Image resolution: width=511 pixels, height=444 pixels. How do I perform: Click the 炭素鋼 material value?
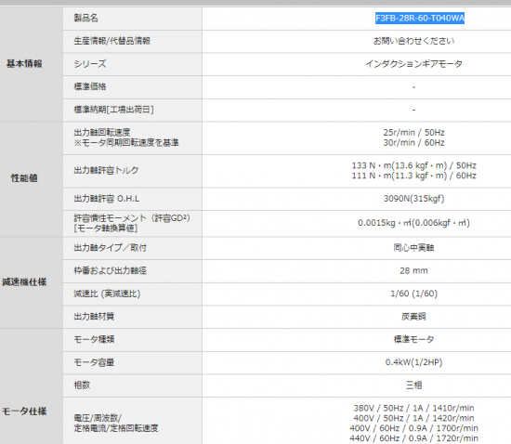413,317
